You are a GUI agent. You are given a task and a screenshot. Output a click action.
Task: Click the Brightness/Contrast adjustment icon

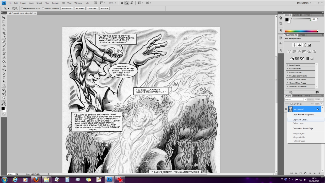(294, 45)
